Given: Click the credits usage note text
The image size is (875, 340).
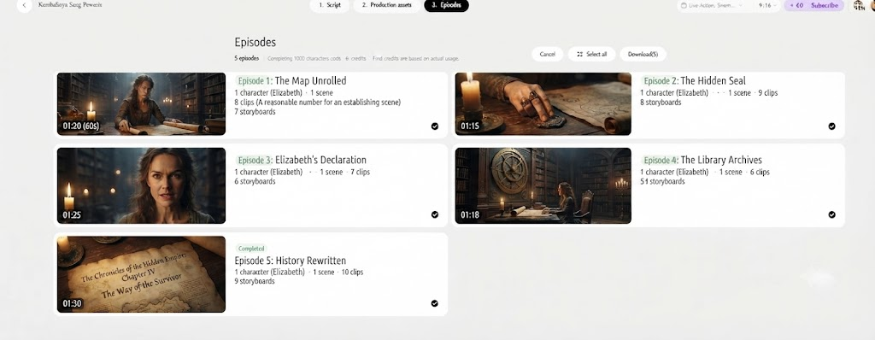Looking at the screenshot, I should (x=416, y=58).
